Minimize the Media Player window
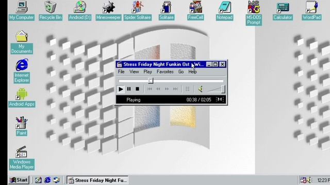This screenshot has width=330, height=185. tap(209, 64)
